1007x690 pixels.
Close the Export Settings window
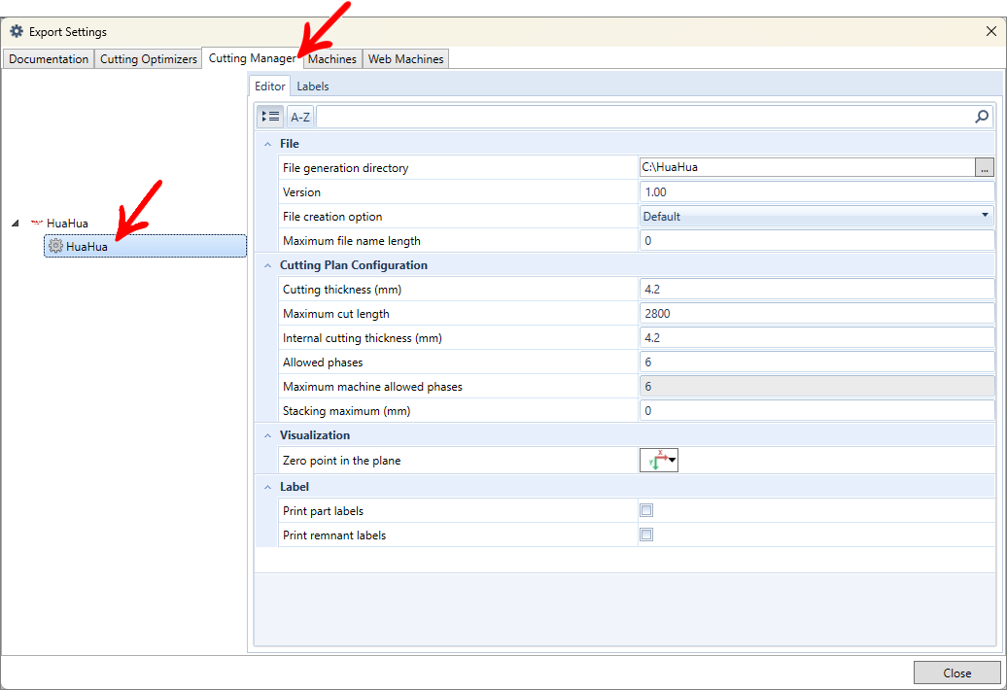pos(990,31)
